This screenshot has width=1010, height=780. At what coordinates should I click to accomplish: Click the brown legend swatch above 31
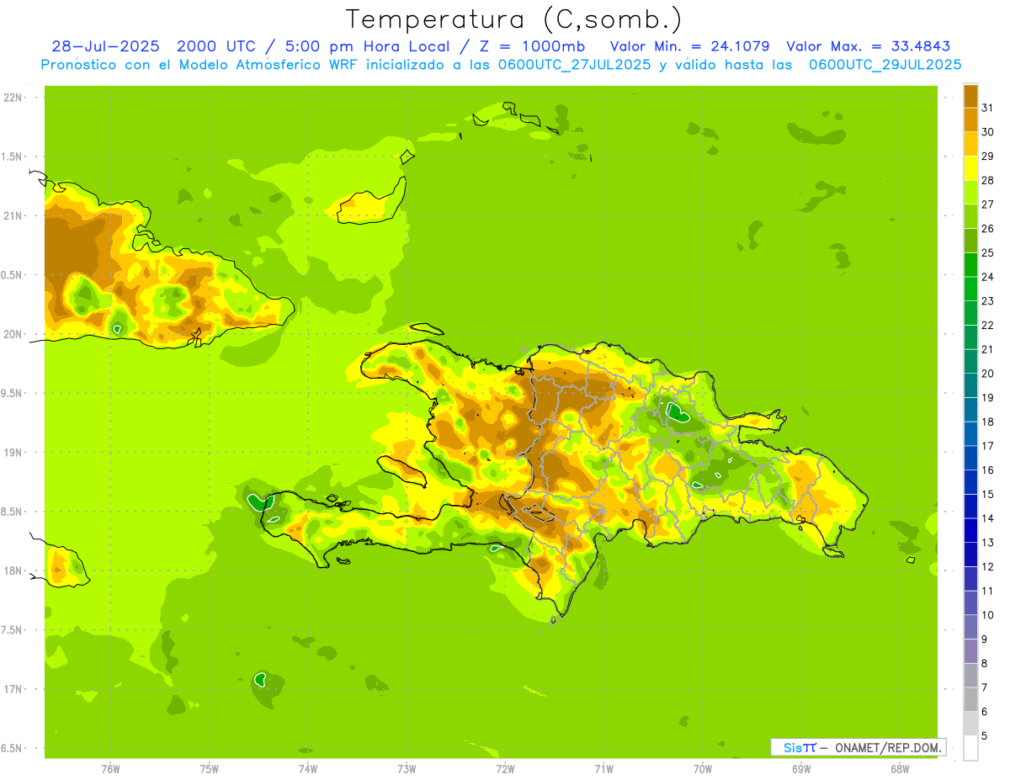coord(970,95)
